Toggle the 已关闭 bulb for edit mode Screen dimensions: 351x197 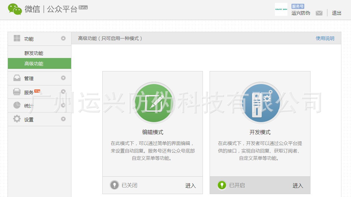click(114, 185)
